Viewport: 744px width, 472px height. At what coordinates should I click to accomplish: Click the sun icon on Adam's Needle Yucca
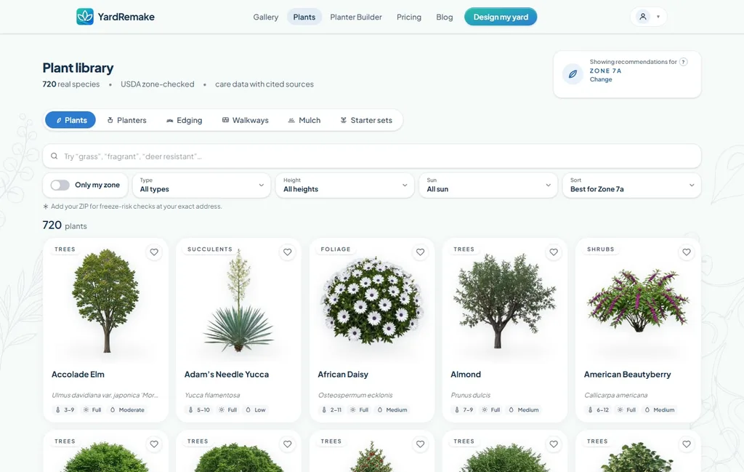pos(222,409)
